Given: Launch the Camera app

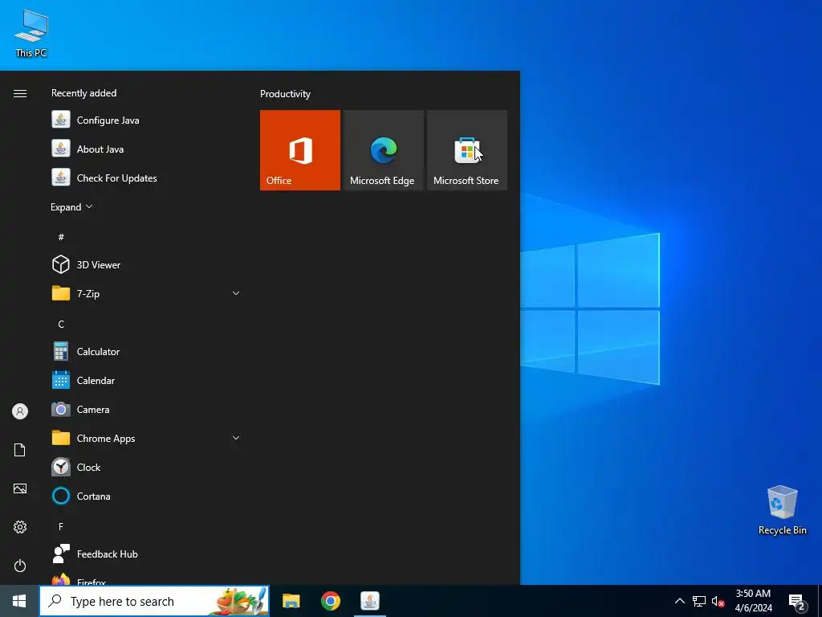Looking at the screenshot, I should 146,409.
